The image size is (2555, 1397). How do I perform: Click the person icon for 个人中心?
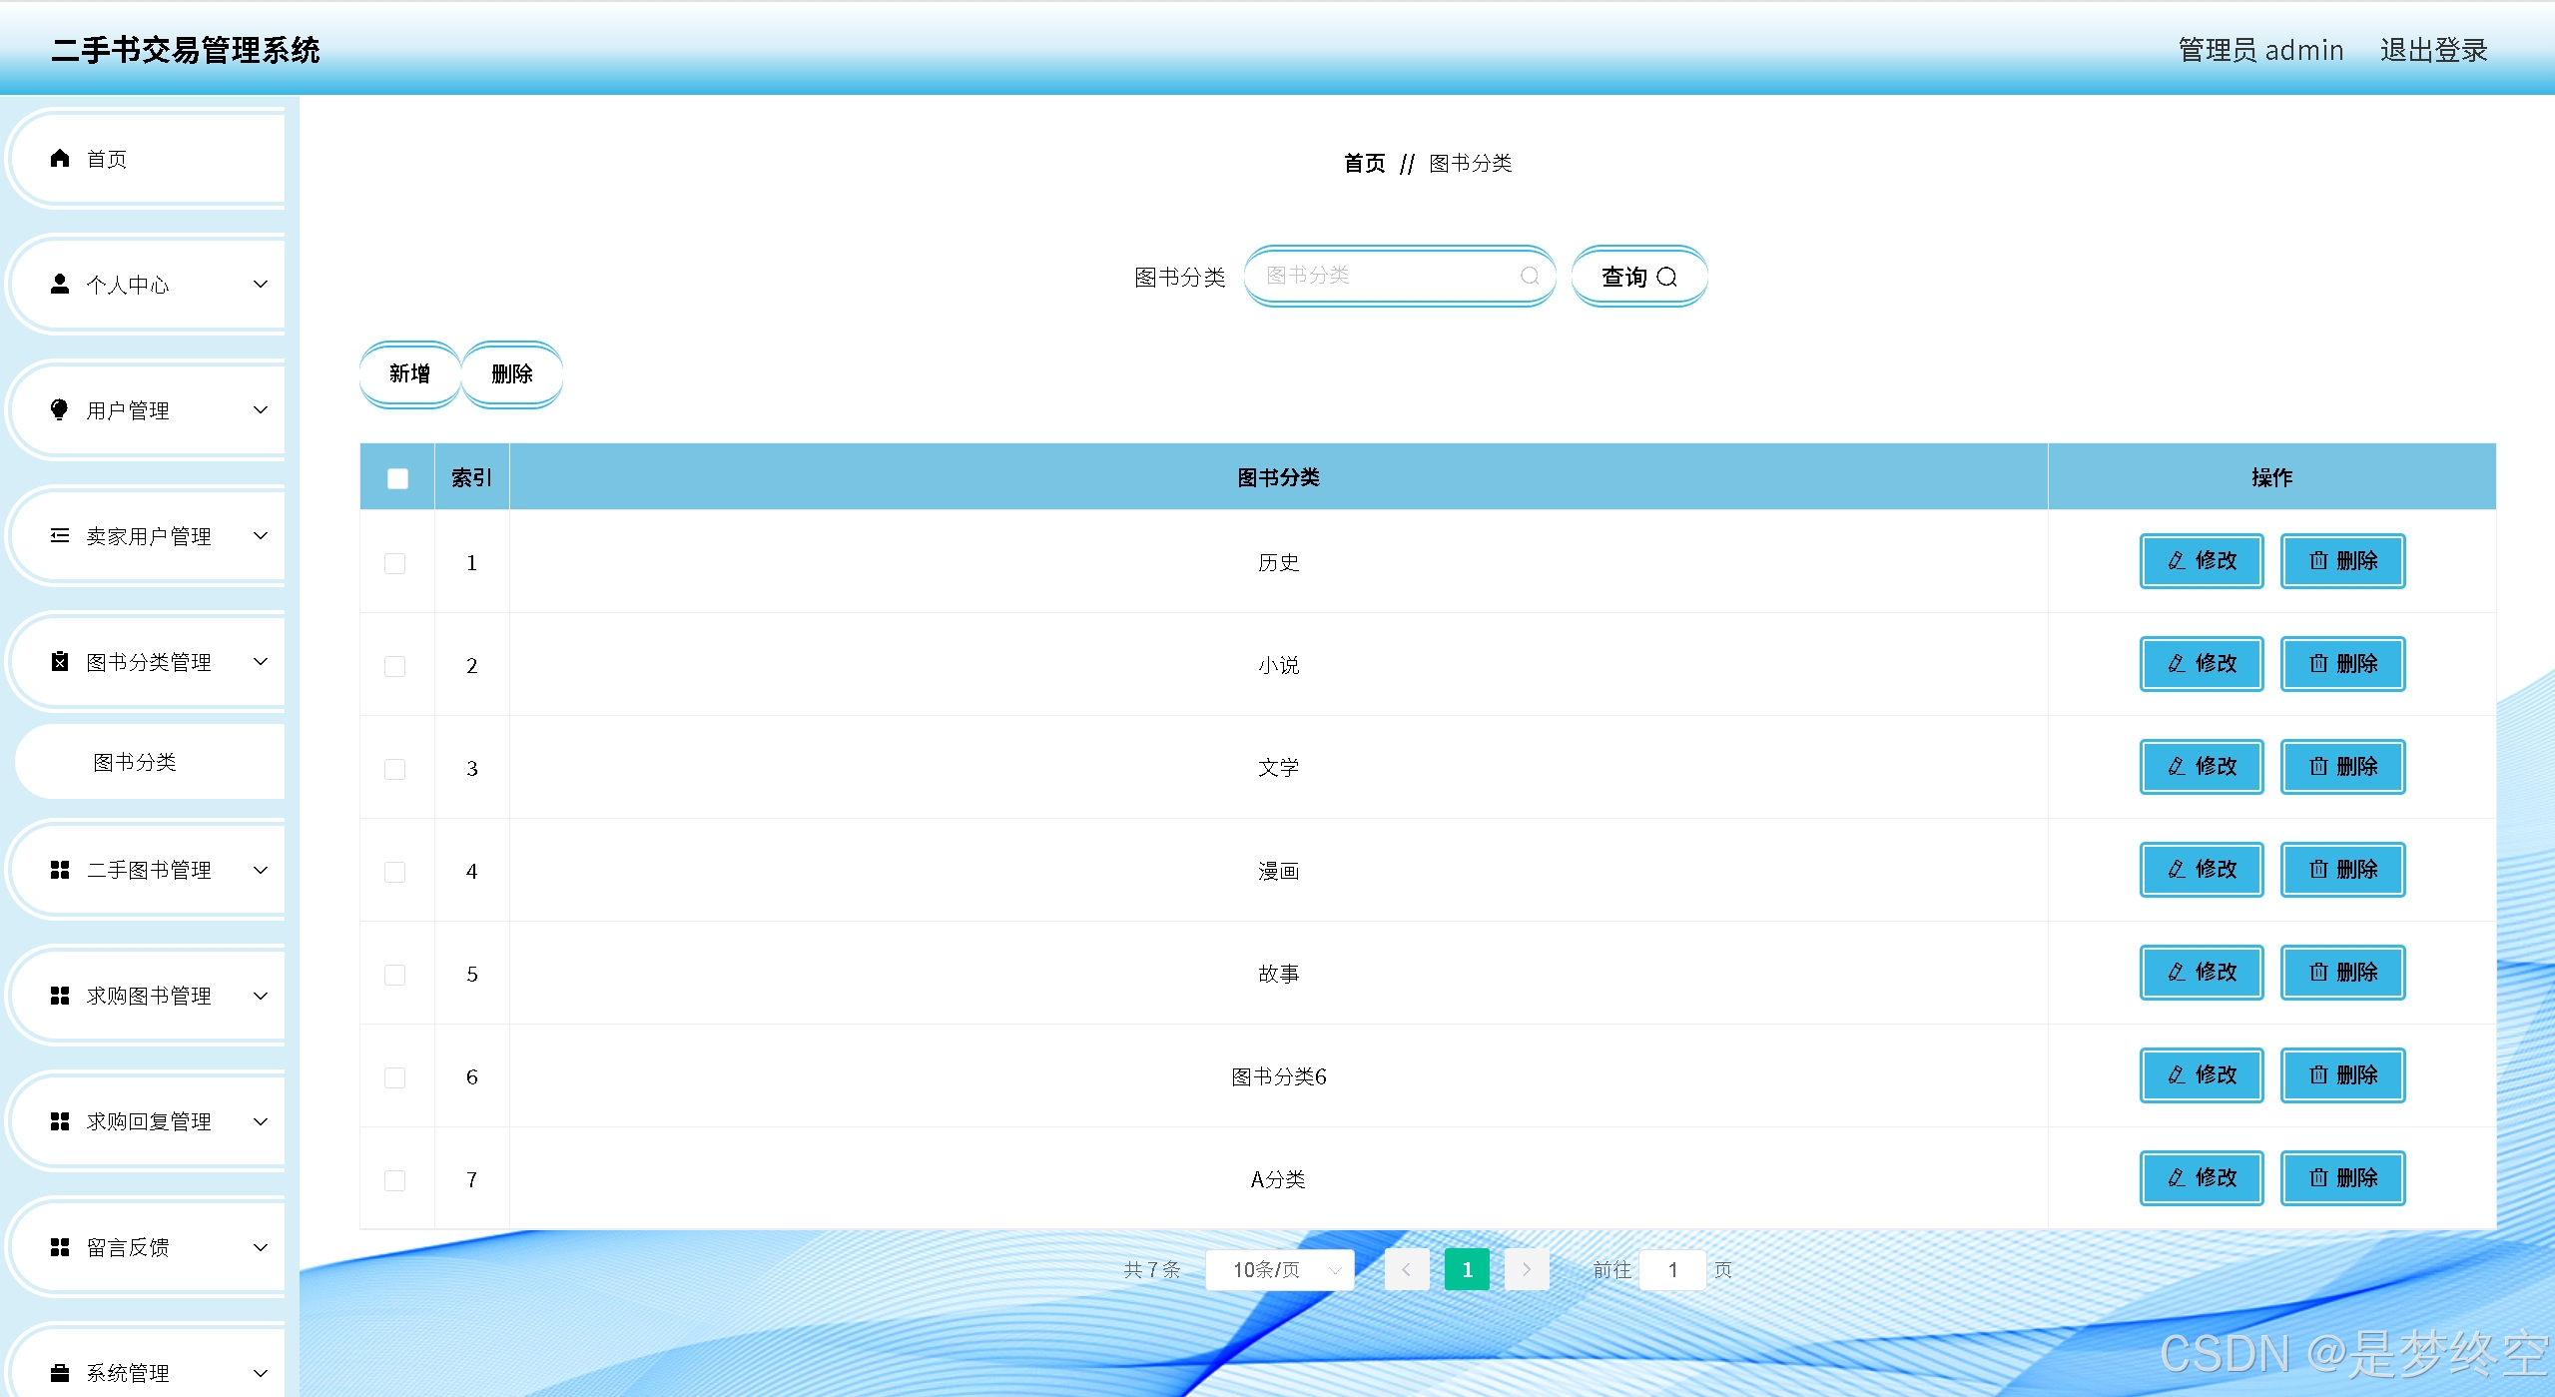[60, 284]
